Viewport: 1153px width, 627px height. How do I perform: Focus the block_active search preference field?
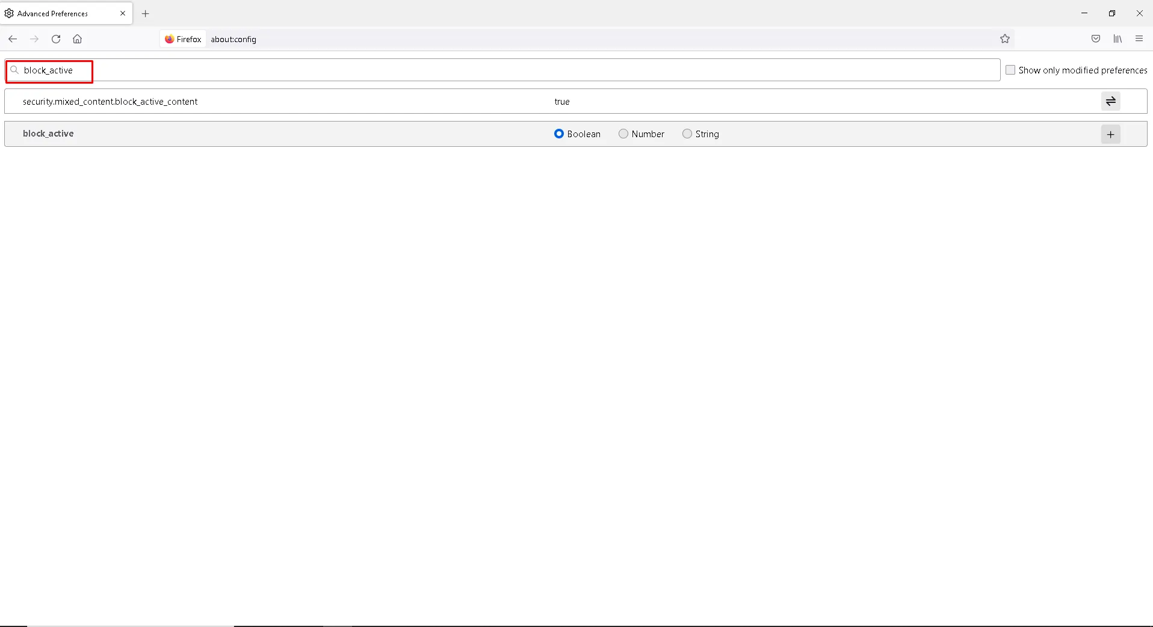[x=502, y=70]
